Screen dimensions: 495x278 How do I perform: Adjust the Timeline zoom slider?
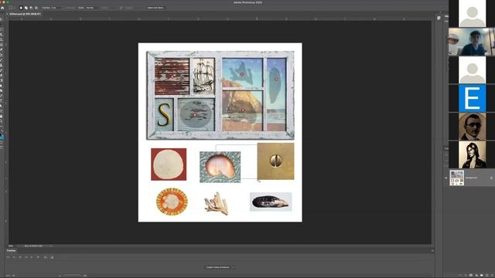pyautogui.click(x=72, y=276)
